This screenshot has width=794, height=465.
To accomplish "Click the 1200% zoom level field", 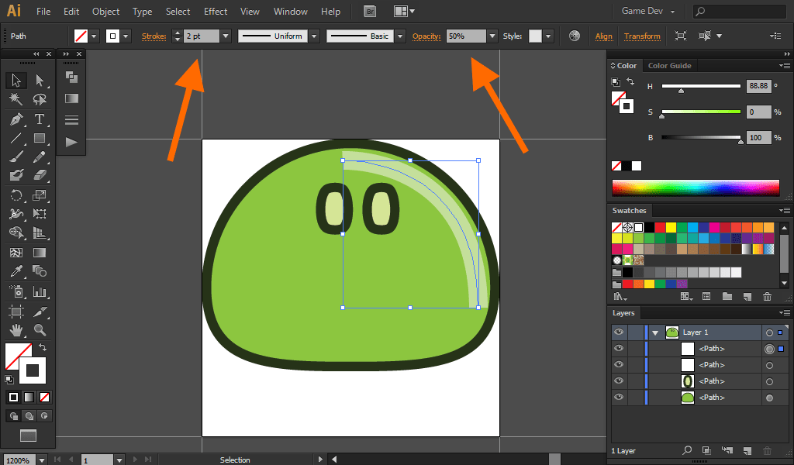I will pos(17,460).
